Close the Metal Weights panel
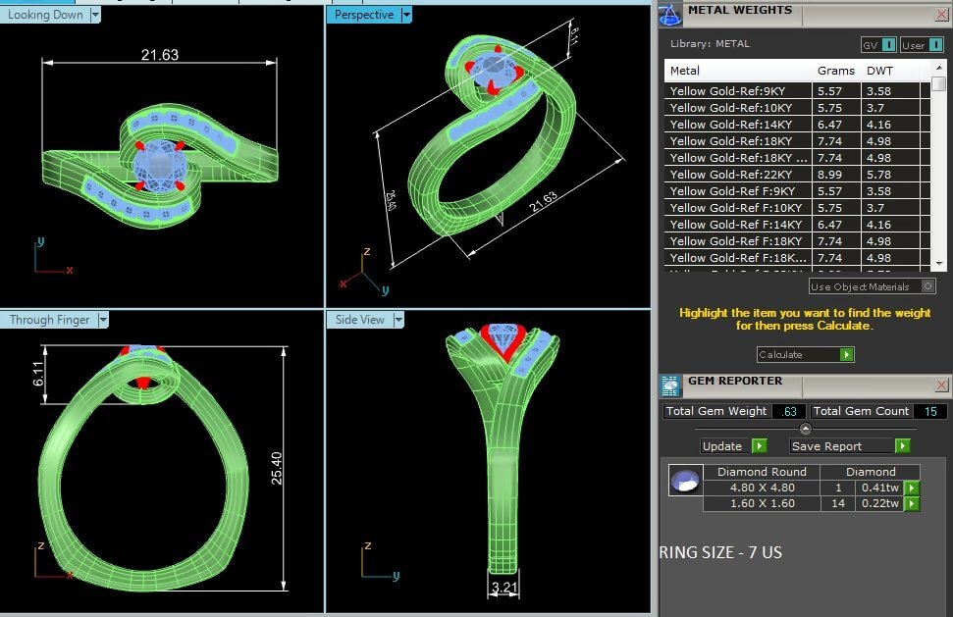953x617 pixels. 941,14
